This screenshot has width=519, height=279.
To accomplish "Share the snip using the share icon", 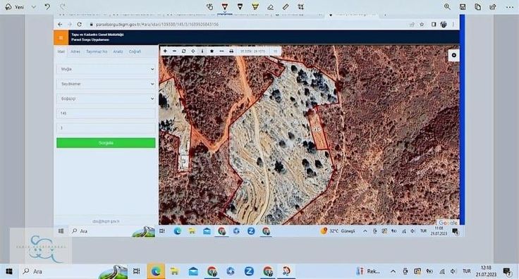I will pos(493,6).
